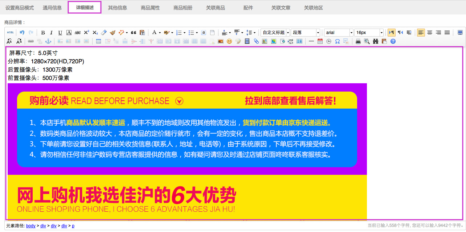
Task: Undo the last edit
Action: click(22, 33)
